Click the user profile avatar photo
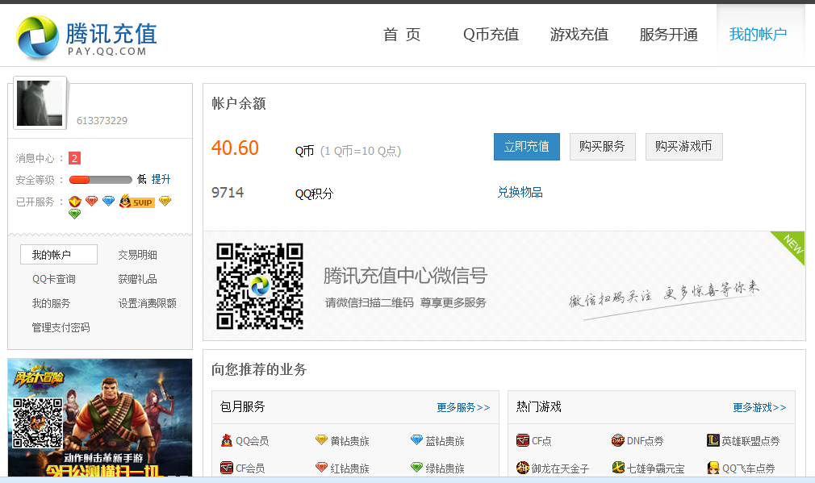Image resolution: width=815 pixels, height=483 pixels. click(40, 103)
